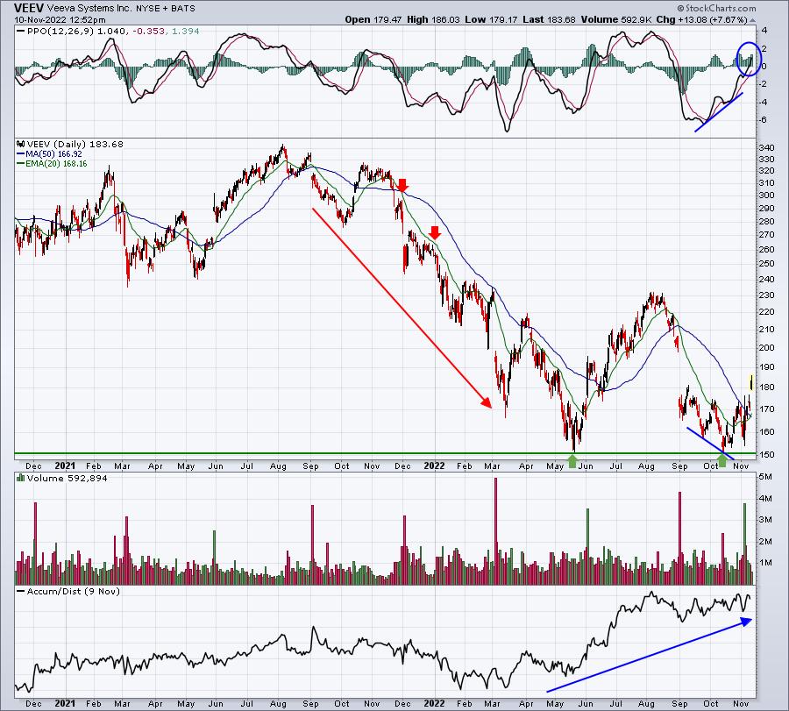789x711 pixels.
Task: Click the StockCharts.com copyright watermark
Action: tap(716, 8)
